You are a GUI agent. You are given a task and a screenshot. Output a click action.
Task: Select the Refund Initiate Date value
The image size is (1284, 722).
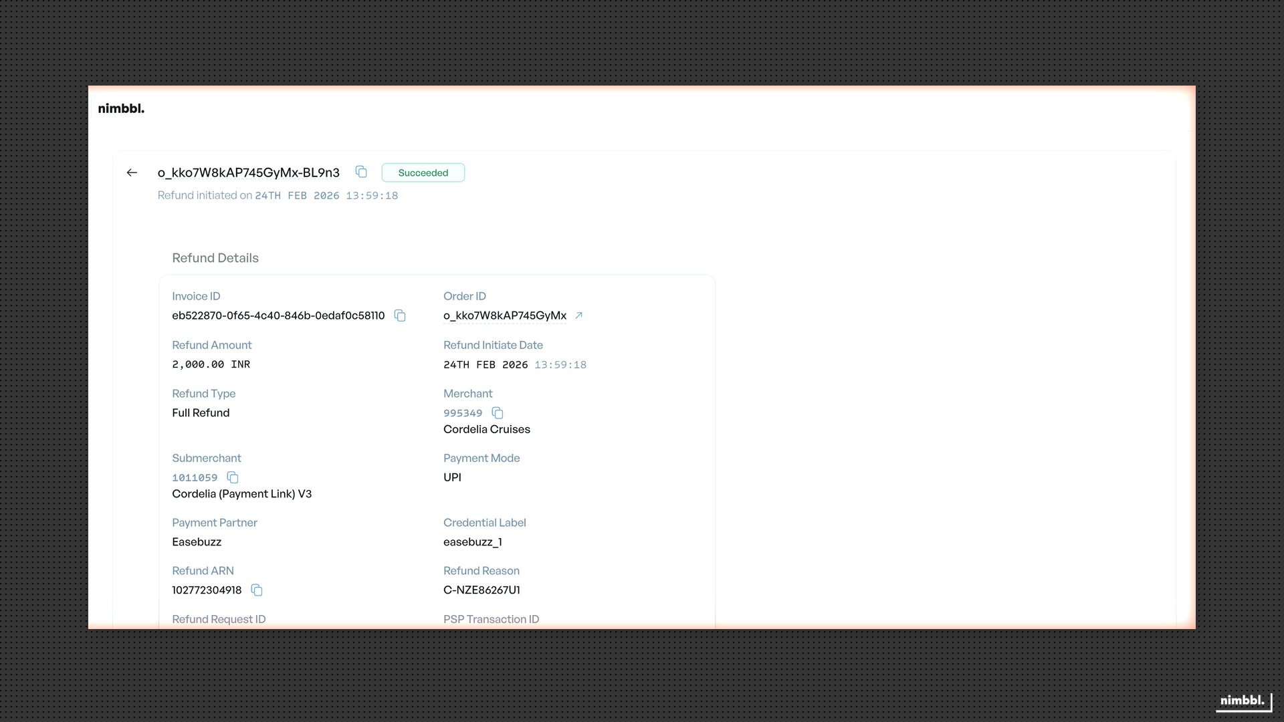(514, 364)
